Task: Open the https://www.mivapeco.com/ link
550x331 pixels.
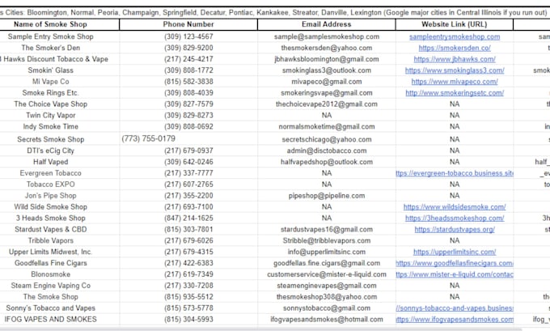Action: tap(455, 82)
